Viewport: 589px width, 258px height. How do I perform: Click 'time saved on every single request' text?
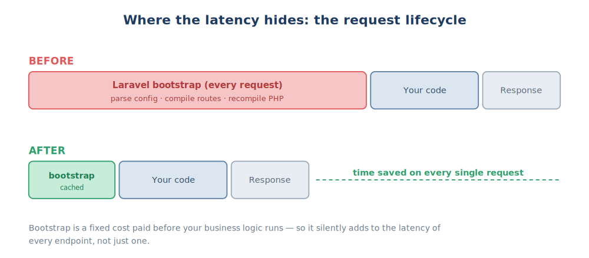pyautogui.click(x=438, y=173)
